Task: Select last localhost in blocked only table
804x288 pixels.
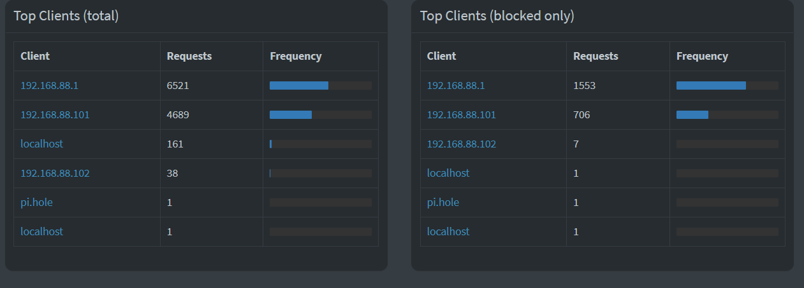Action: click(x=448, y=231)
